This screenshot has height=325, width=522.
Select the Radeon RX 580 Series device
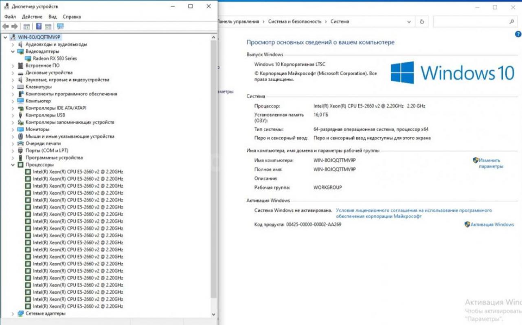click(x=55, y=58)
